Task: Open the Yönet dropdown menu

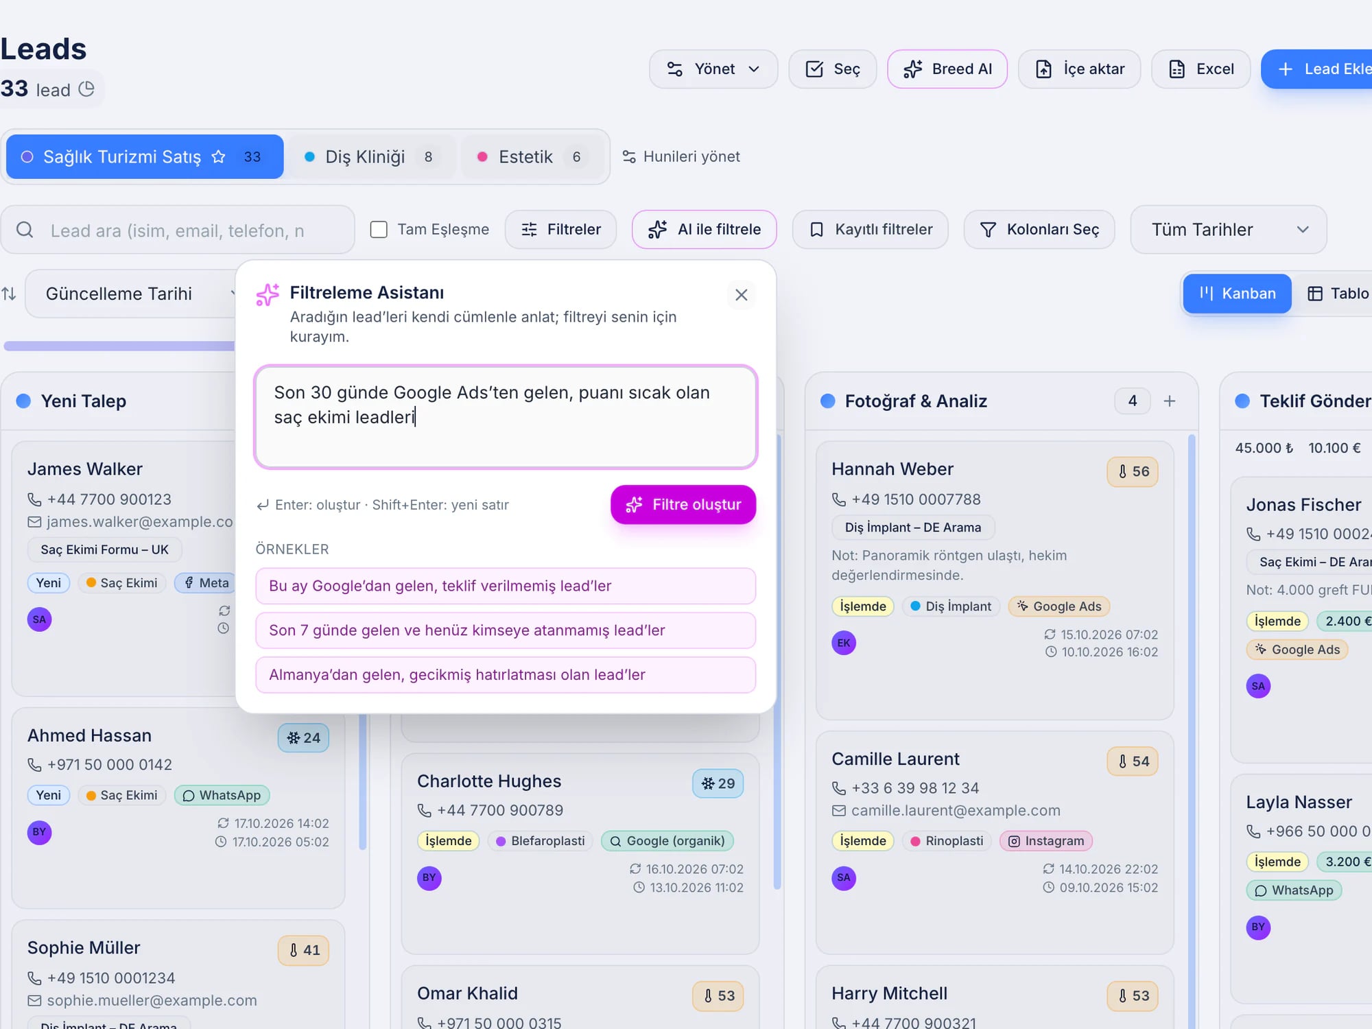Action: (713, 69)
